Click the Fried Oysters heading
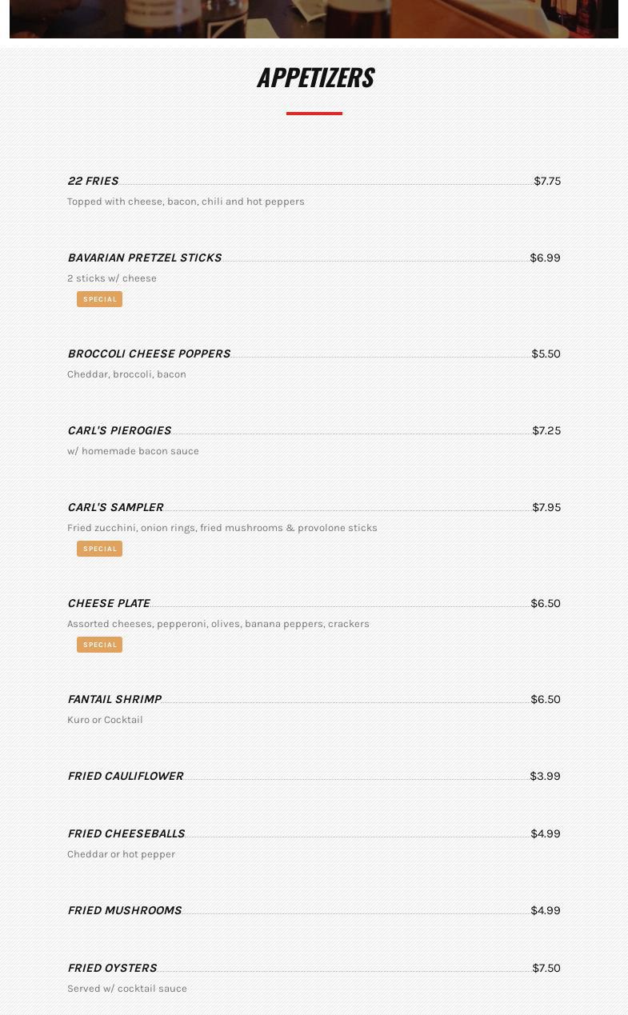The height and width of the screenshot is (1015, 628). pos(112,968)
